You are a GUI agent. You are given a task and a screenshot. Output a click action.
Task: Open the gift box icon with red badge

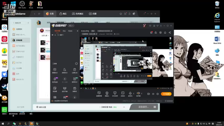click(151, 32)
